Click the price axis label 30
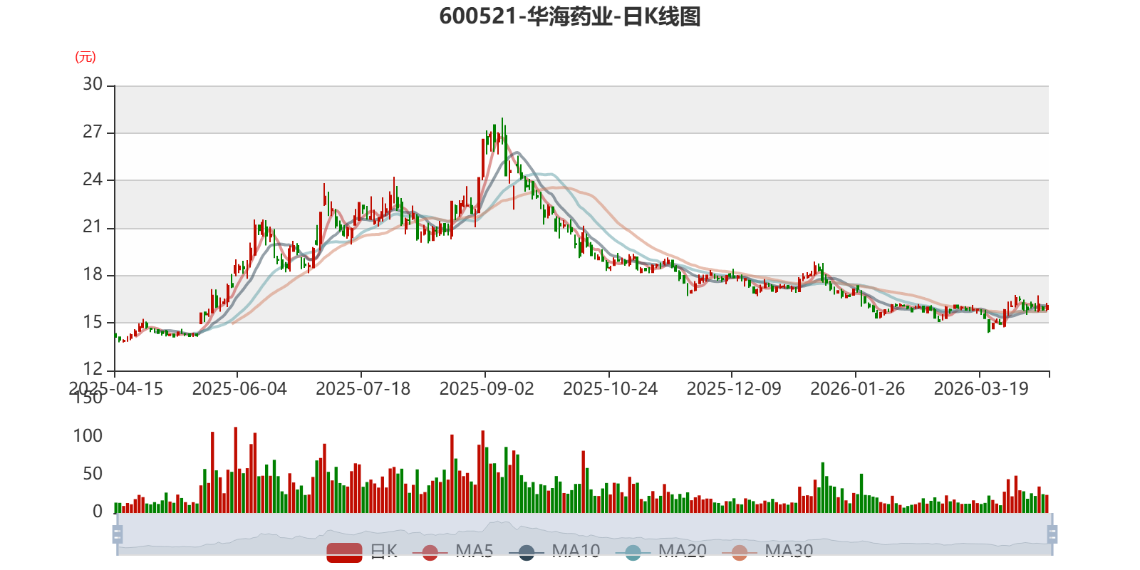 (93, 84)
